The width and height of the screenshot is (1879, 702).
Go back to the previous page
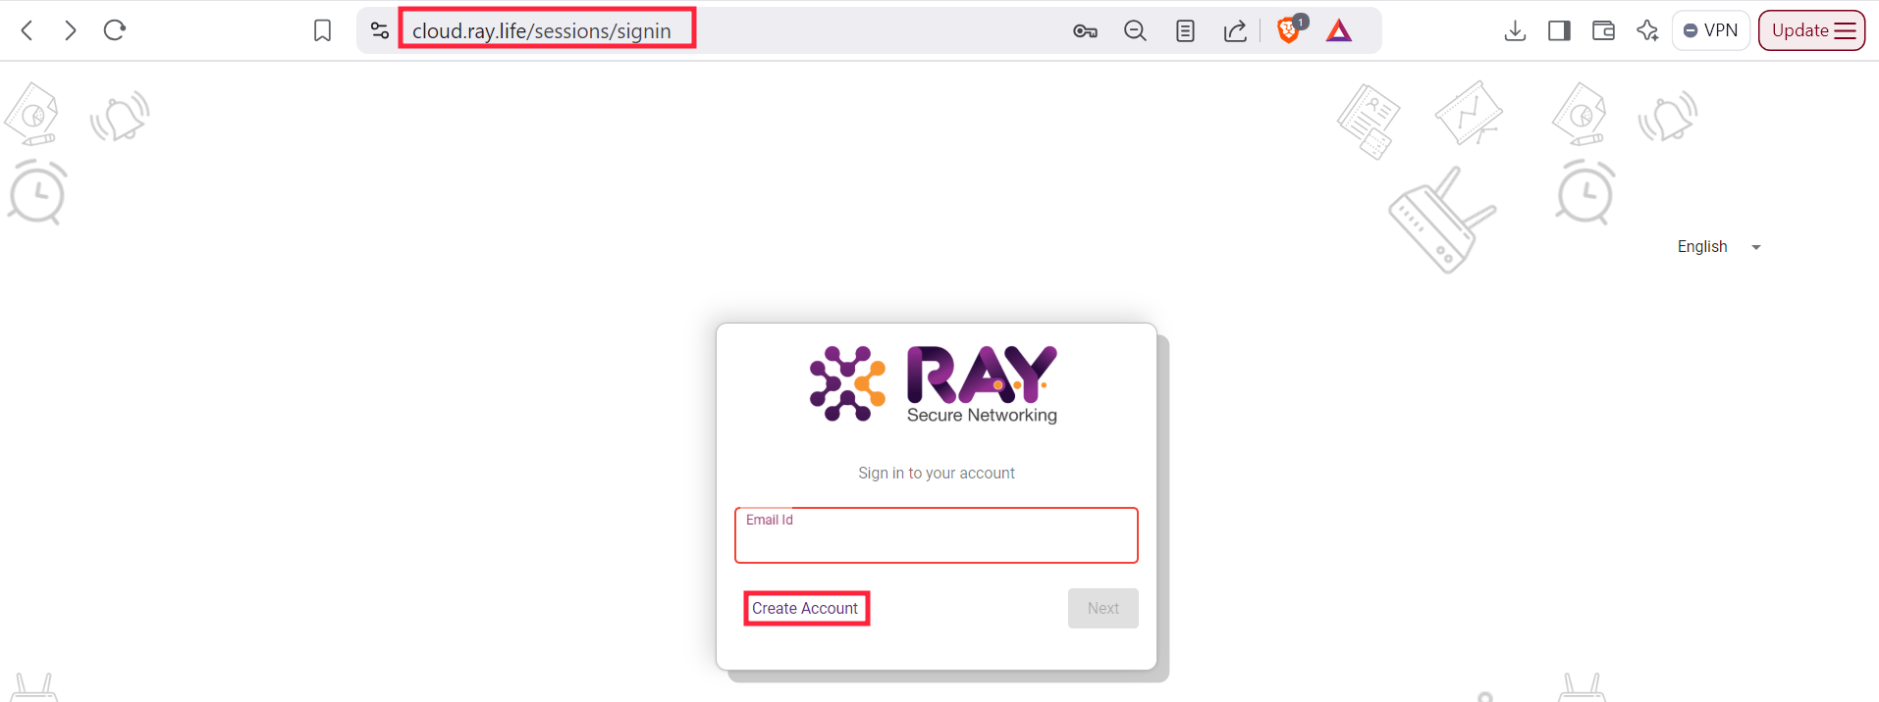[27, 30]
